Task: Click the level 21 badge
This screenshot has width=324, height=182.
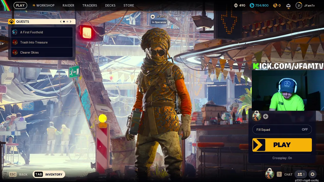Action: tap(299, 5)
